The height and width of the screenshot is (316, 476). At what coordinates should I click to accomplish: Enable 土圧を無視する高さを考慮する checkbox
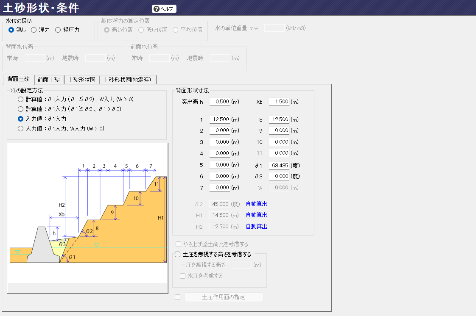178,254
